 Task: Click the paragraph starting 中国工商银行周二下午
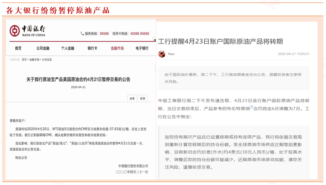tap(234, 108)
